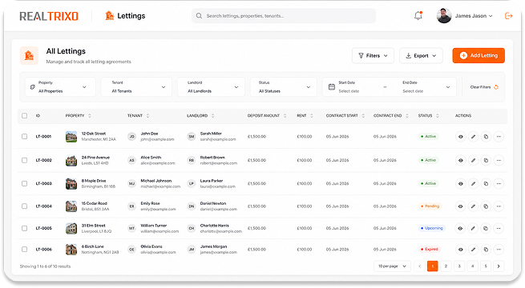Click the calendar icon beside Start Date
This screenshot has width=525, height=288.
[x=332, y=87]
